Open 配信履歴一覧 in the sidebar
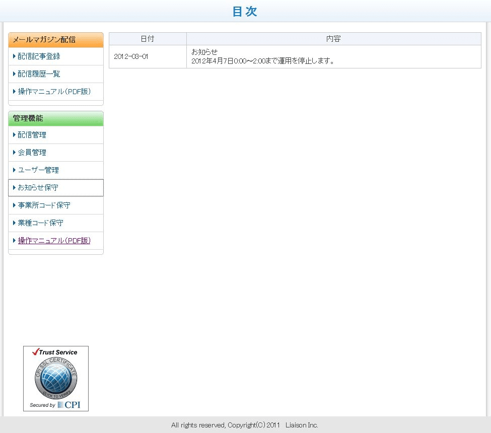The image size is (491, 433). point(39,74)
